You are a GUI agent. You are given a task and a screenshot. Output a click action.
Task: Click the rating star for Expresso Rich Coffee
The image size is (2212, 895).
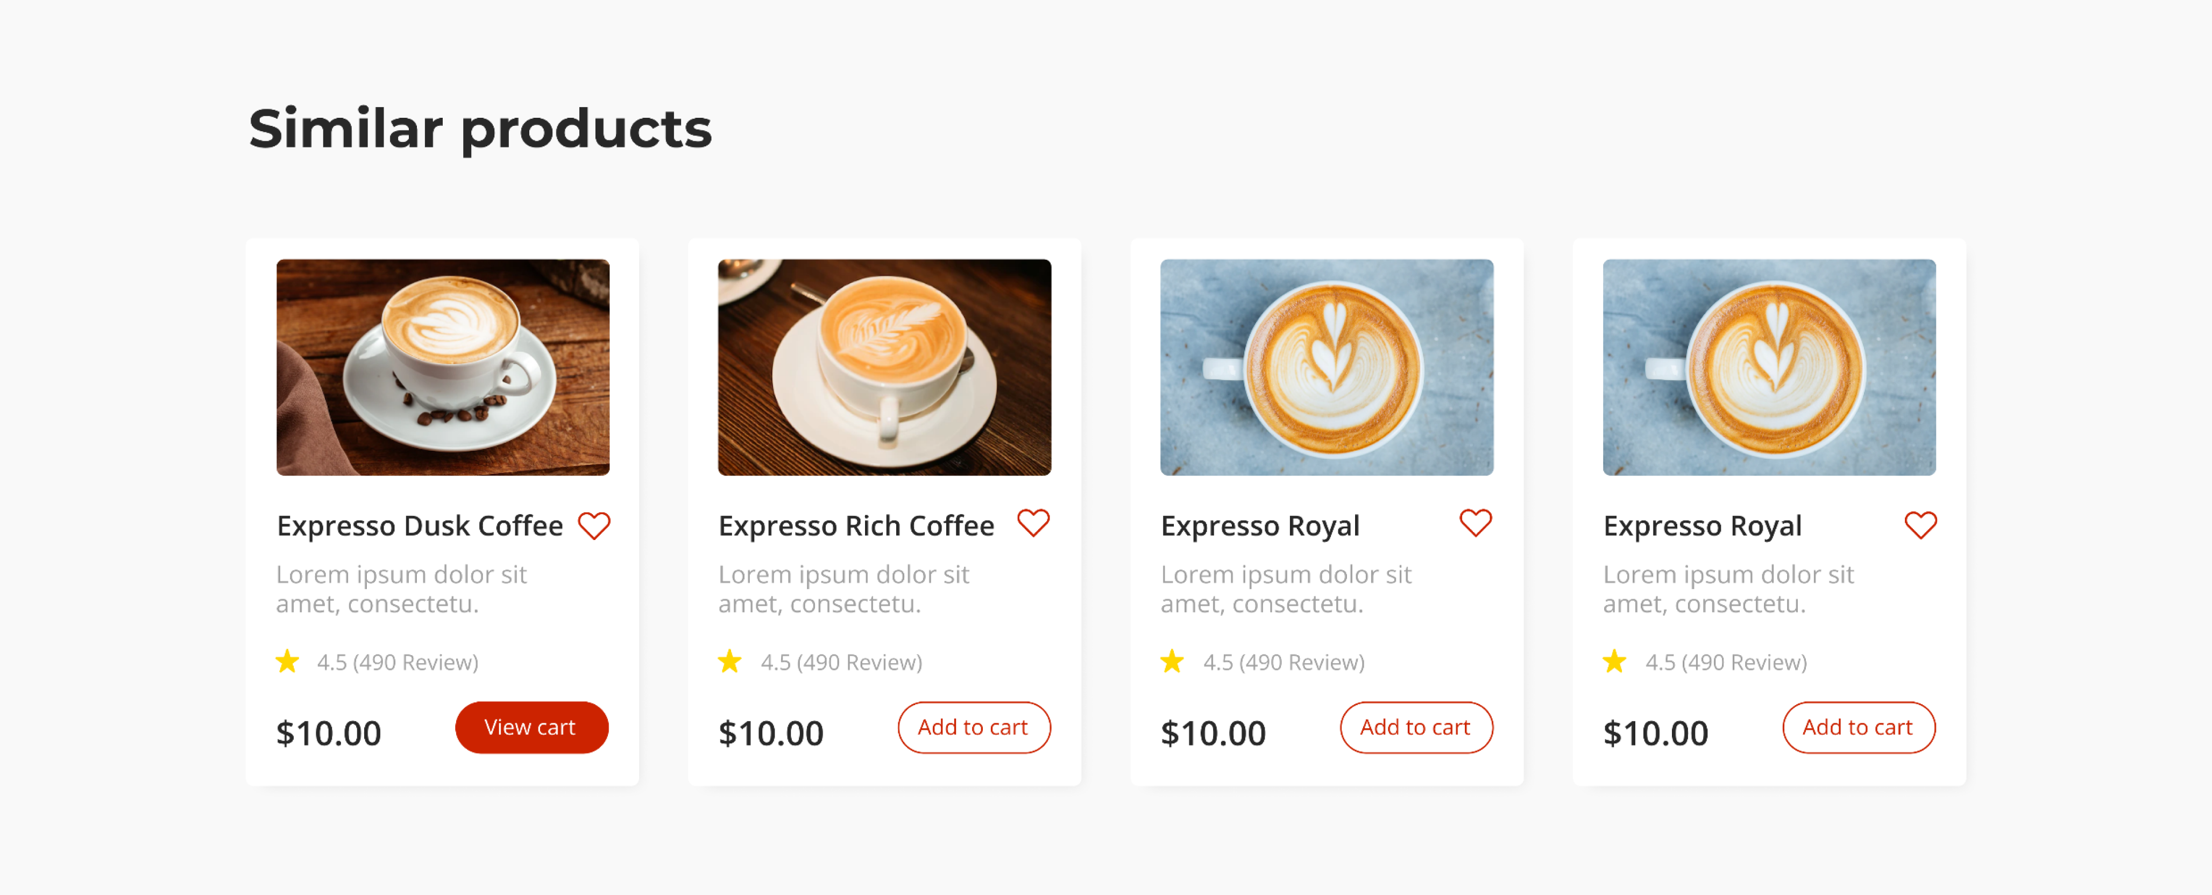click(729, 662)
